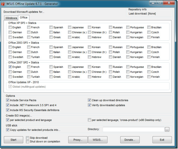Toggle Copy updates for selected products into USB
The height and width of the screenshot is (149, 178).
(8, 130)
